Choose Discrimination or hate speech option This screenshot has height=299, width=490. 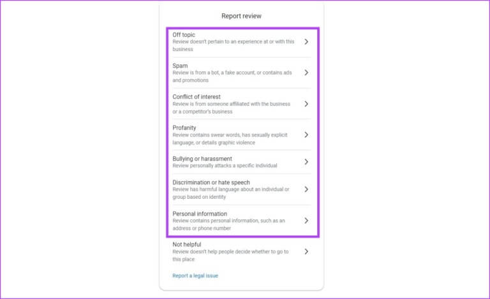[x=211, y=182]
